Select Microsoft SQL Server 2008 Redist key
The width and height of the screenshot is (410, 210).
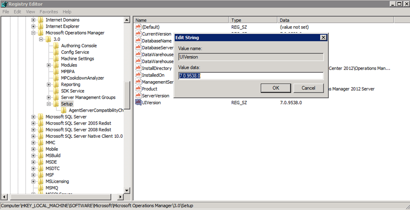pyautogui.click(x=78, y=130)
